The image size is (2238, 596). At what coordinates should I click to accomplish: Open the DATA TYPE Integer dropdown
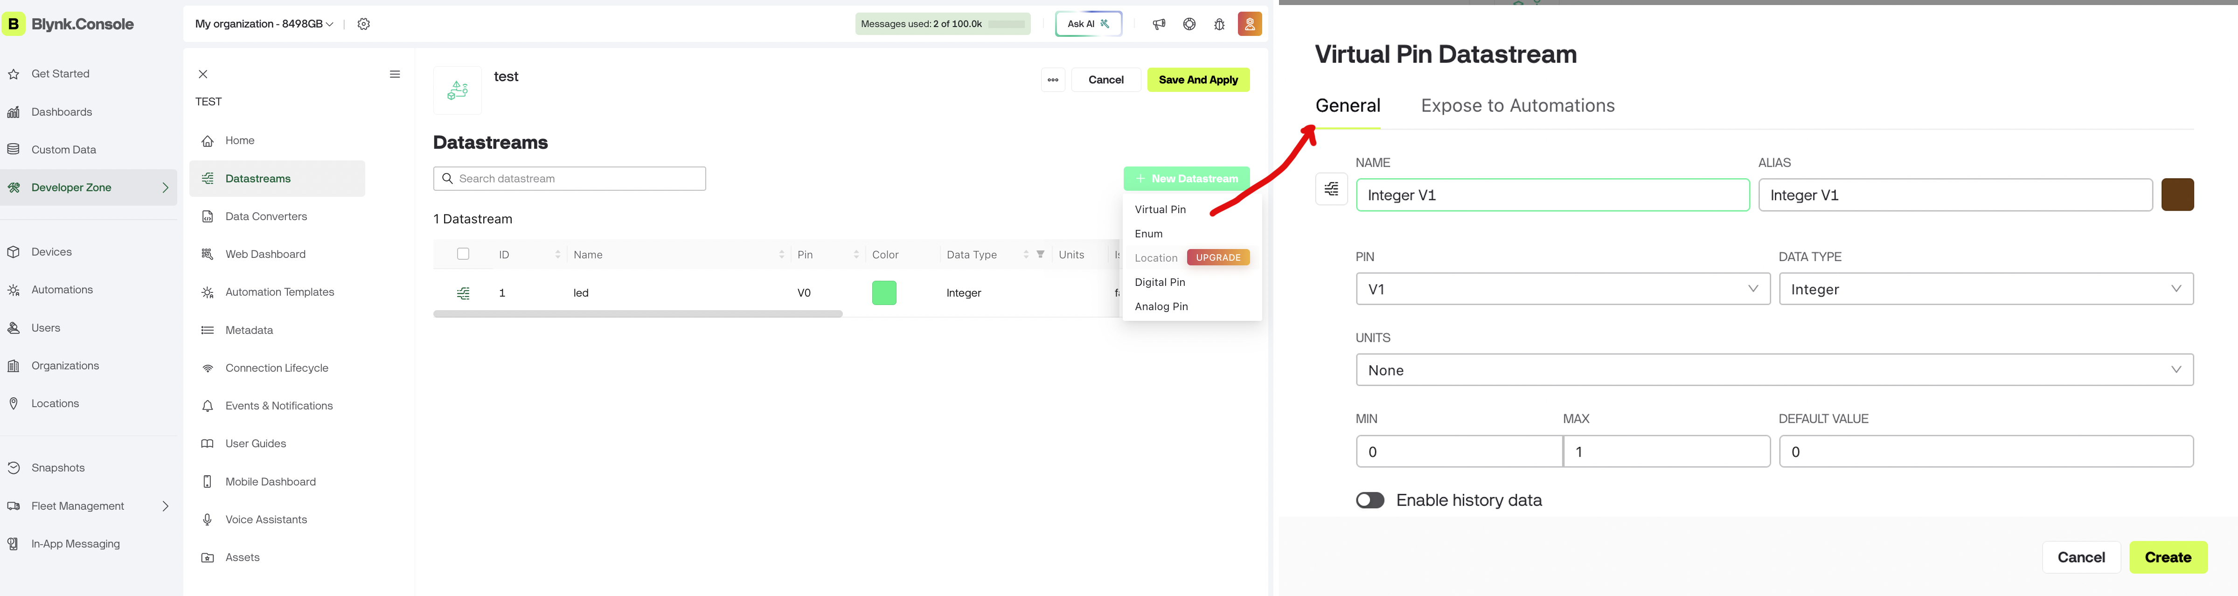[x=1985, y=289]
